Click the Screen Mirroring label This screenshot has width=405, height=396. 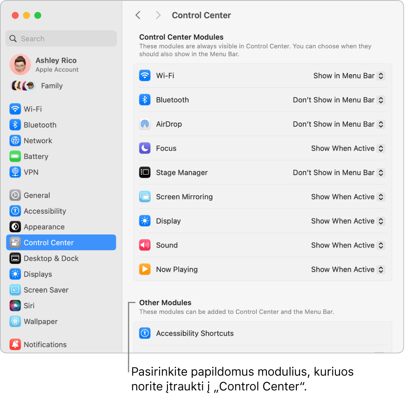184,197
